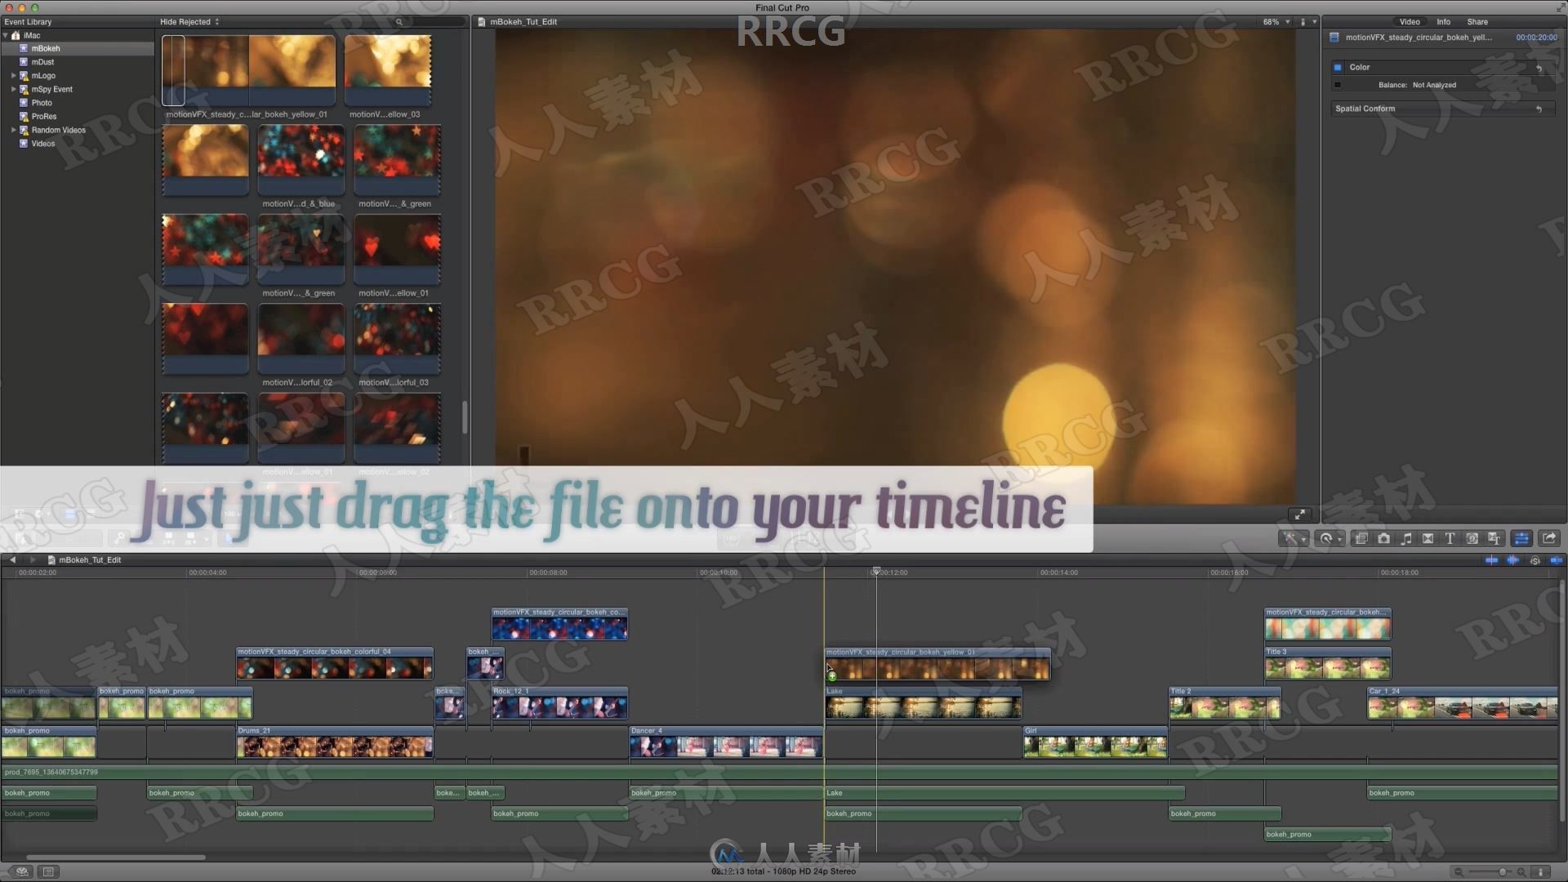Show the Effects browser
The width and height of the screenshot is (1568, 882).
click(1361, 538)
